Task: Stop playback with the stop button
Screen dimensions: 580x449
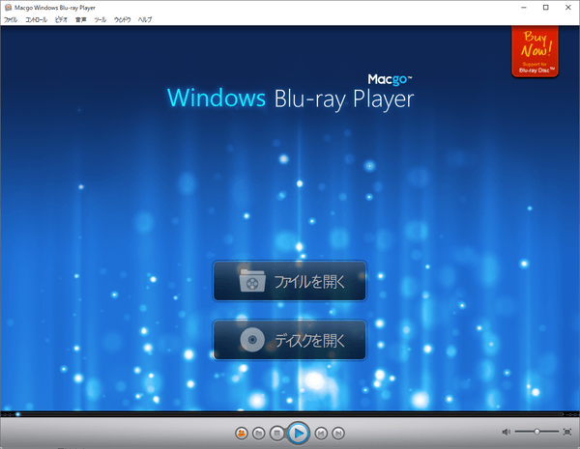Action: pos(276,433)
